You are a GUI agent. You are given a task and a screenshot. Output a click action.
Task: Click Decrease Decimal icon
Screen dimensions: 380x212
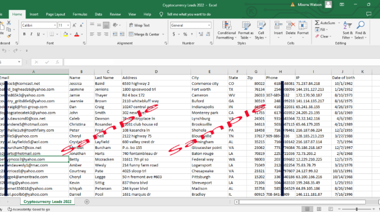pyautogui.click(x=208, y=34)
